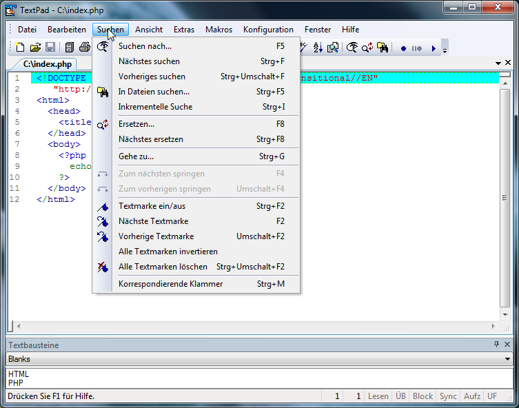
Task: Pin the Textbausteine panel
Action: 496,344
